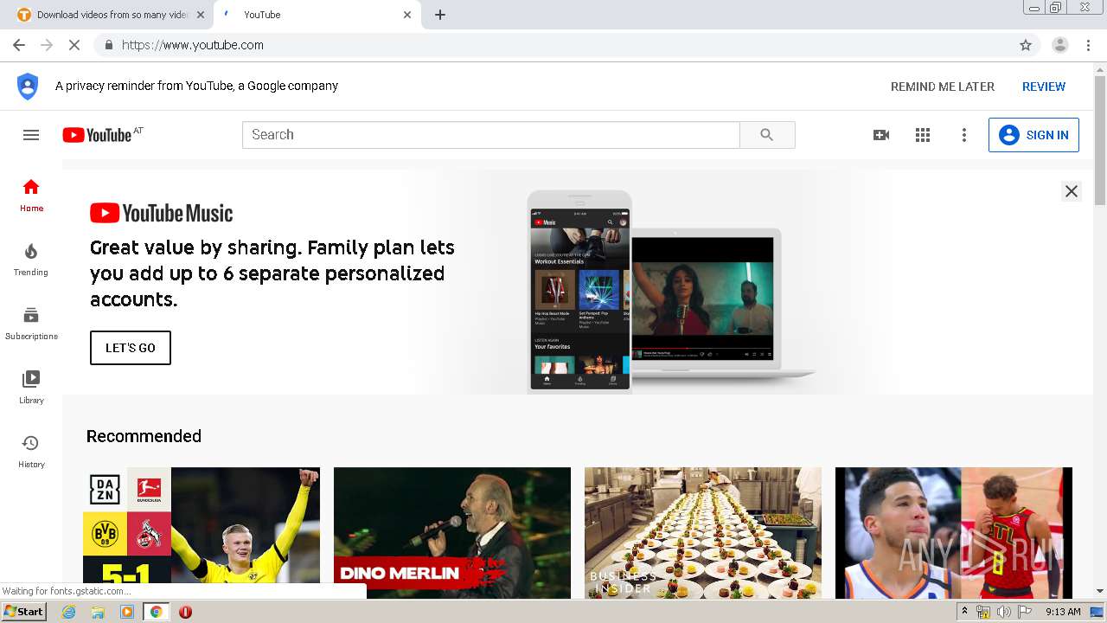Click the system clock 9:13 AM
The width and height of the screenshot is (1107, 623).
pyautogui.click(x=1063, y=612)
